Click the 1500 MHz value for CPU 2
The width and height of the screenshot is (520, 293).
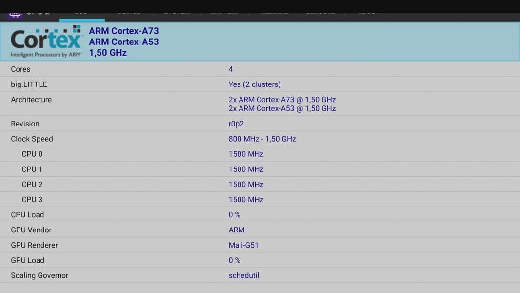coord(246,185)
